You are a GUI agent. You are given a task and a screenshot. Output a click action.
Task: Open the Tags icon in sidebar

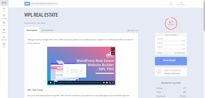(4, 23)
